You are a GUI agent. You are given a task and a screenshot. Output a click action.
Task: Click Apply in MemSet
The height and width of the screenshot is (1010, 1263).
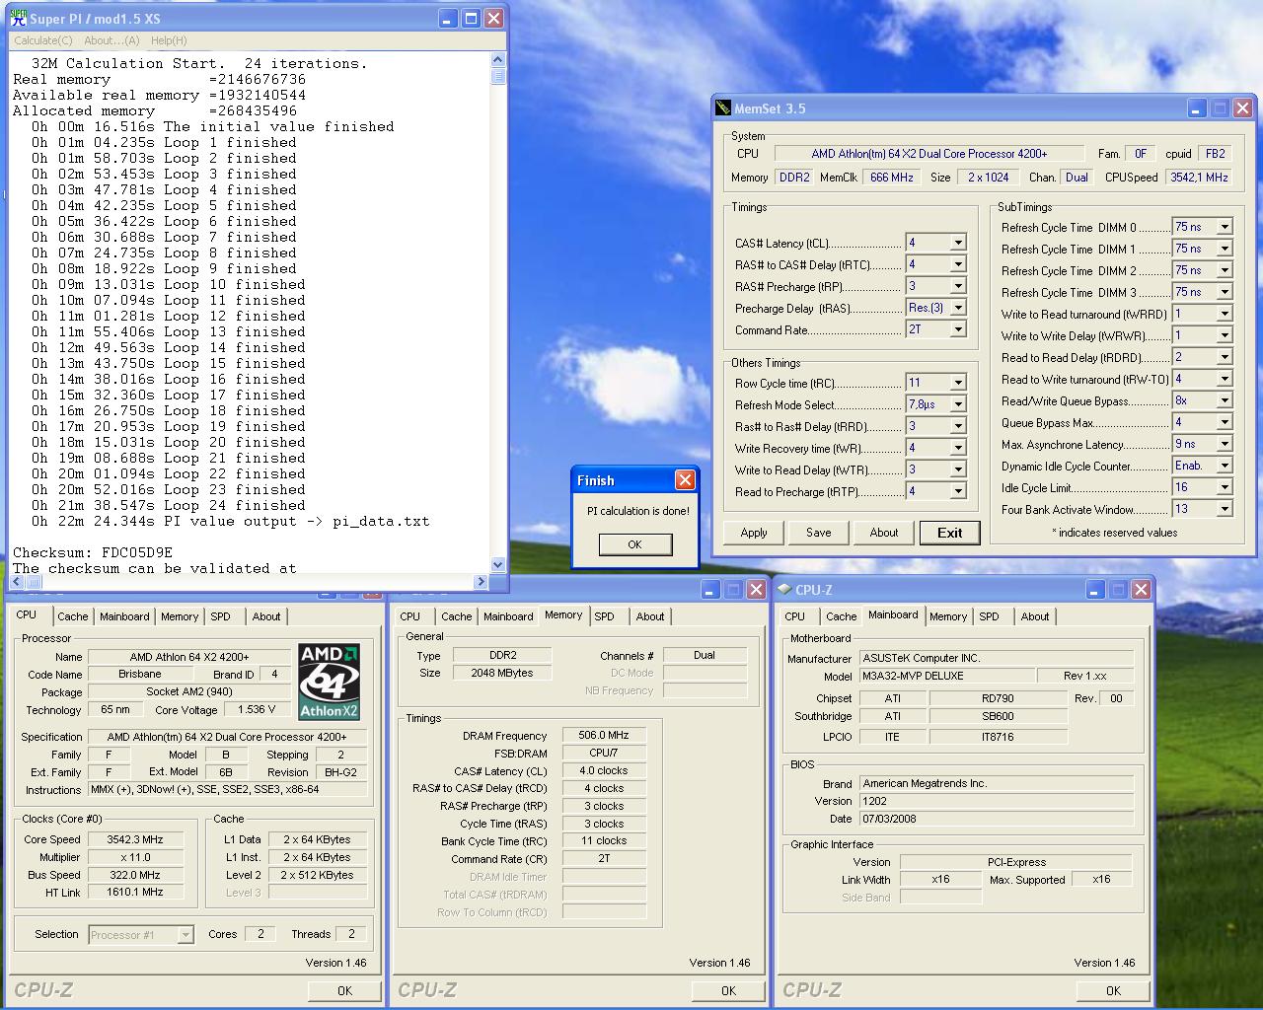[x=754, y=533]
